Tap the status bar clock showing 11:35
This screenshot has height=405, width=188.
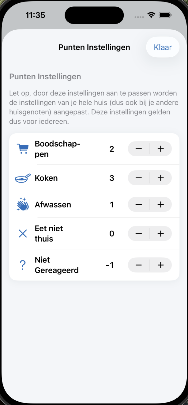coord(35,15)
